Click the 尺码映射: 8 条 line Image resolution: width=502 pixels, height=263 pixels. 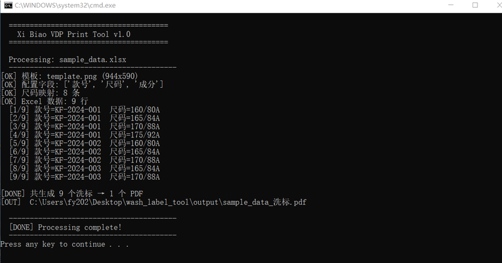(x=40, y=93)
